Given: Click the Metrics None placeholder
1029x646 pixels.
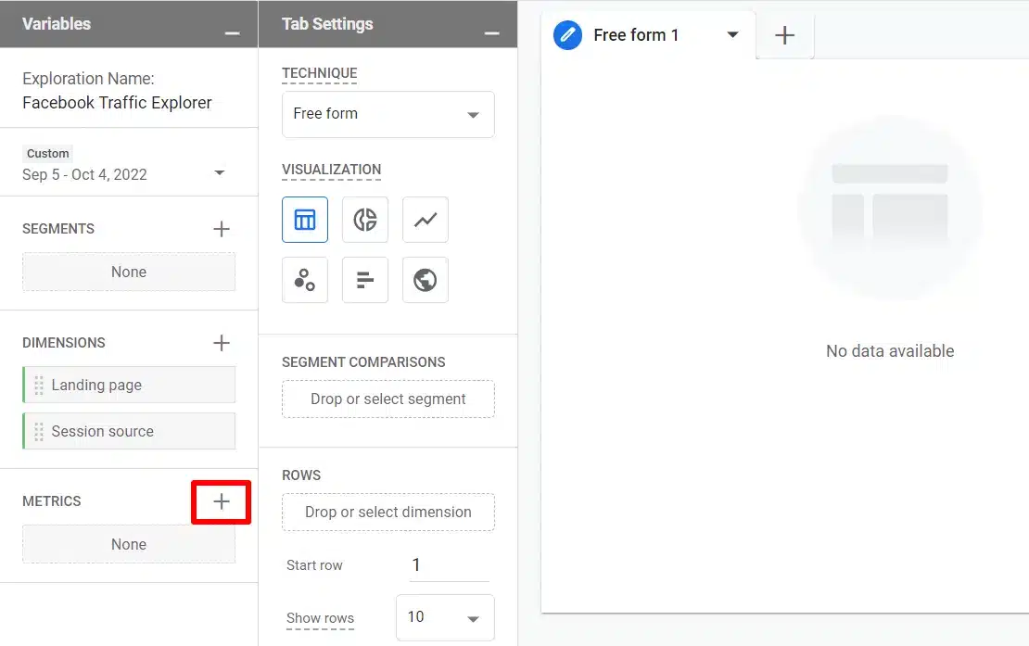Looking at the screenshot, I should click(129, 544).
